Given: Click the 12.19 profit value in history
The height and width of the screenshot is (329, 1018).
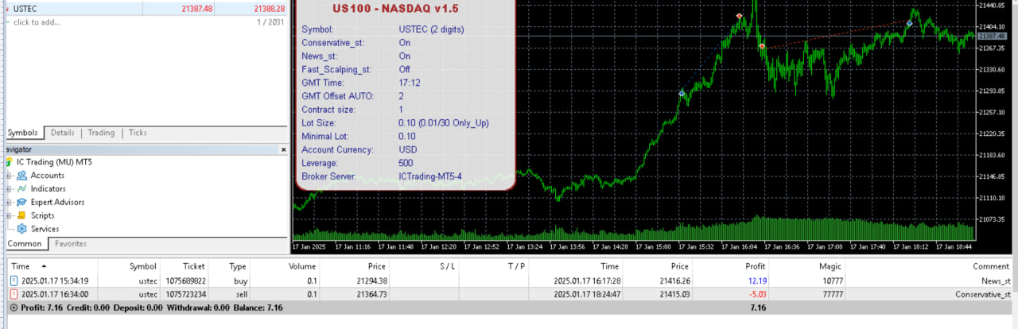Looking at the screenshot, I should point(756,281).
